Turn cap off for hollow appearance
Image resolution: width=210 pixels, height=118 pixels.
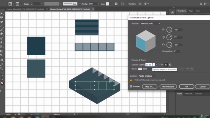coord(170,65)
